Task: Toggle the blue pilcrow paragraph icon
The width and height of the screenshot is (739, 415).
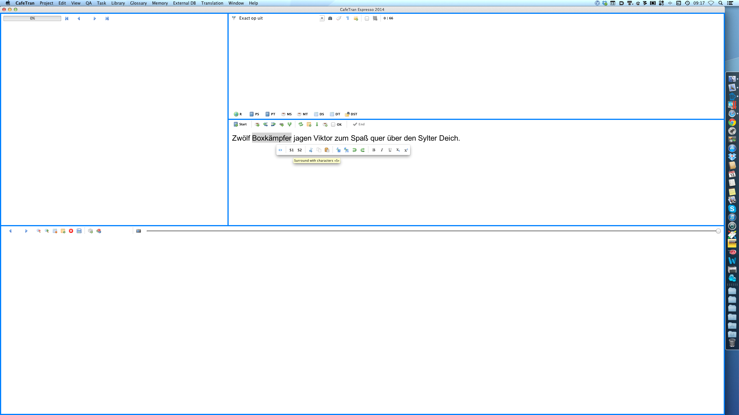Action: point(348,18)
